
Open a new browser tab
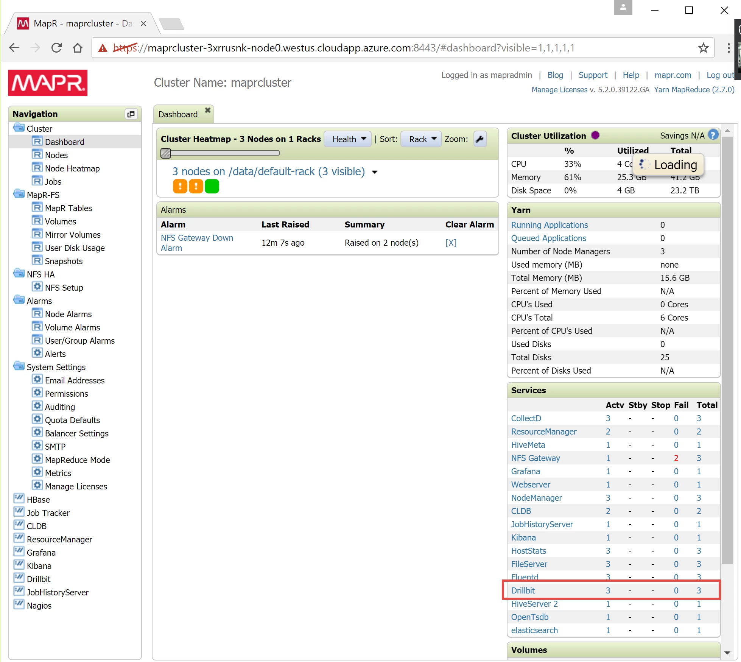tap(171, 23)
